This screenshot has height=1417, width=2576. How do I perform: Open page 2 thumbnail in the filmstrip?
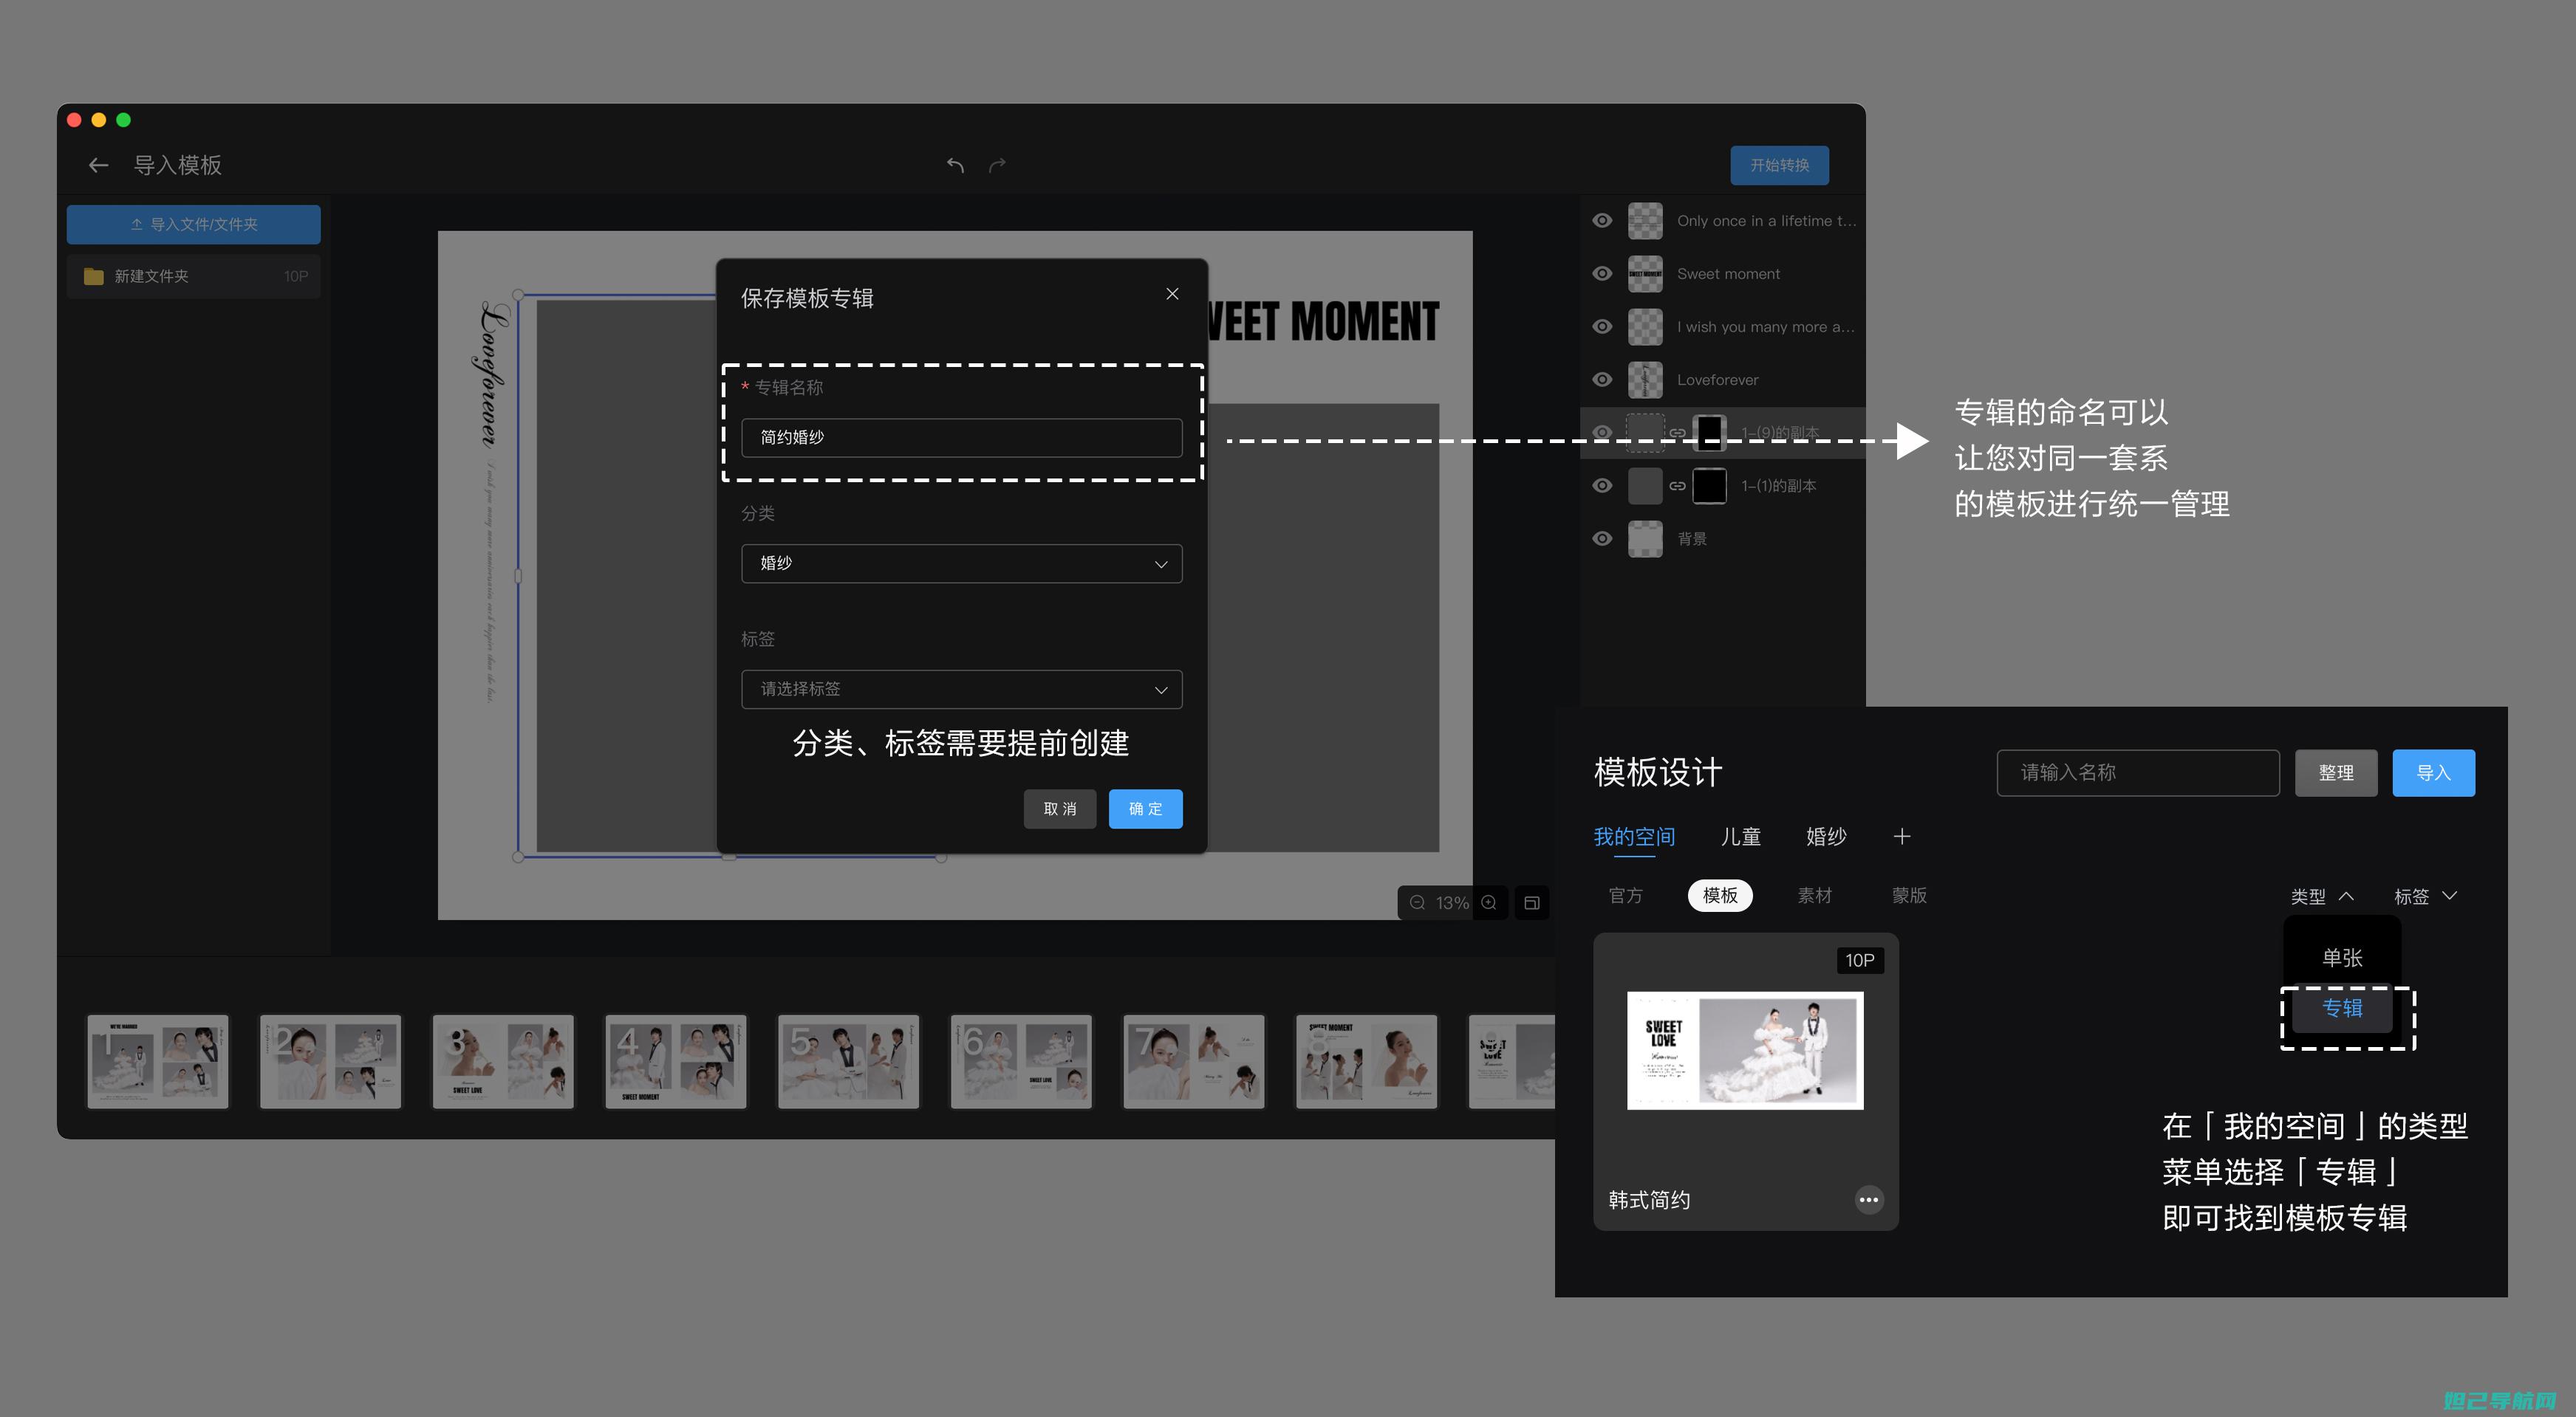[330, 1061]
